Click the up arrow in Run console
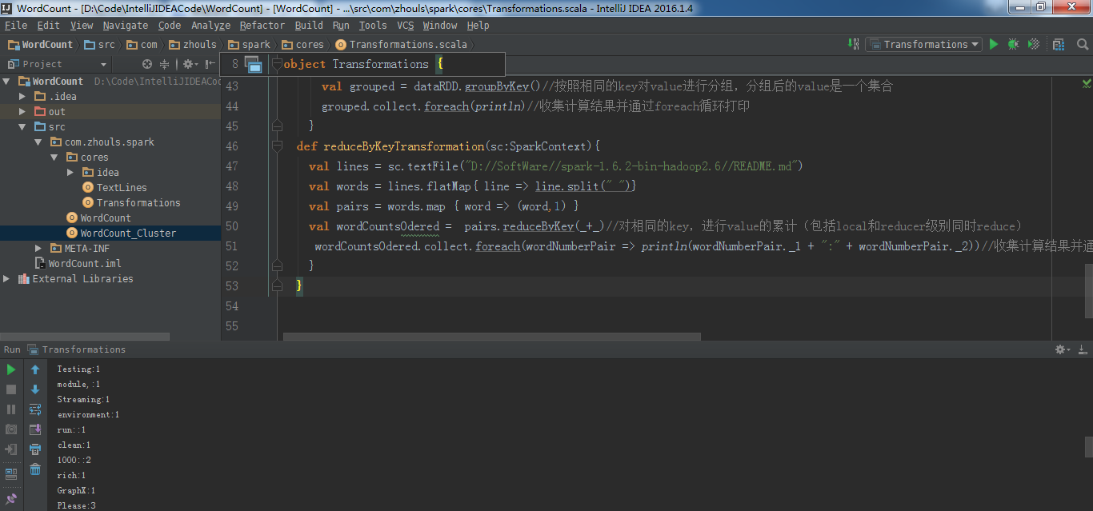The height and width of the screenshot is (511, 1093). coord(35,369)
